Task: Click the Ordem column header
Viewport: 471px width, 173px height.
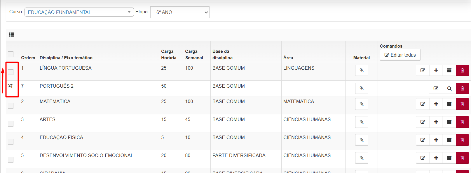Action: (28, 58)
